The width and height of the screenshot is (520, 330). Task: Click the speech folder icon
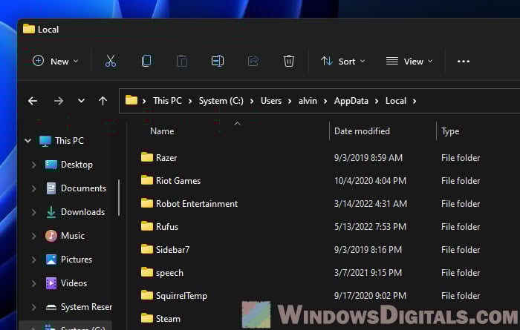(x=147, y=272)
